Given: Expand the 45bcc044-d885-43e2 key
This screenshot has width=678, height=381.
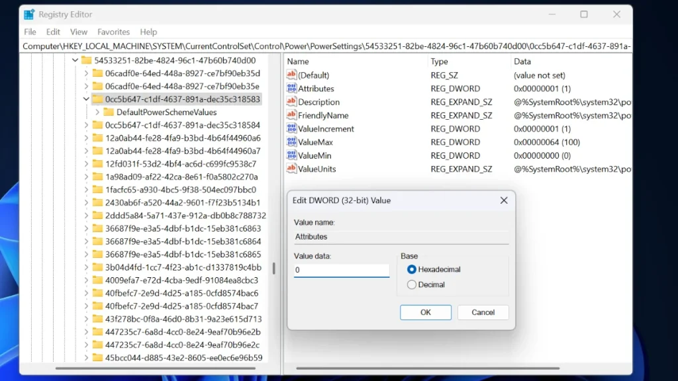Looking at the screenshot, I should pos(86,358).
